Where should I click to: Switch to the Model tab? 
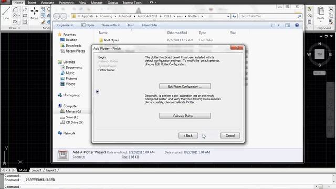[x=23, y=170]
